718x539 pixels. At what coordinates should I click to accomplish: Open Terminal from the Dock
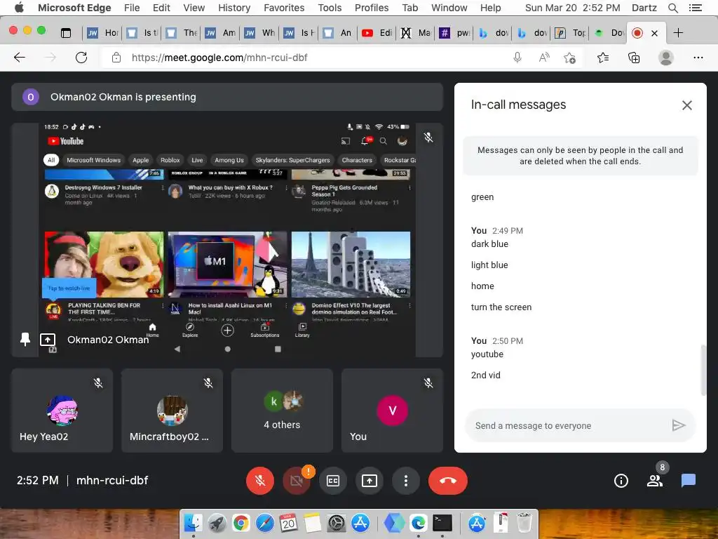pyautogui.click(x=442, y=523)
